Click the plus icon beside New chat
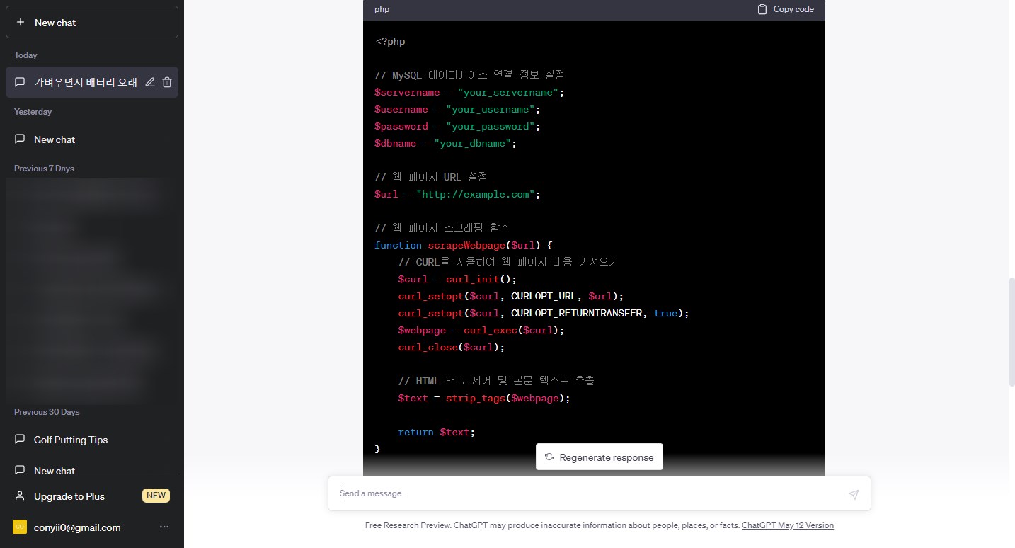1015x548 pixels. (21, 23)
